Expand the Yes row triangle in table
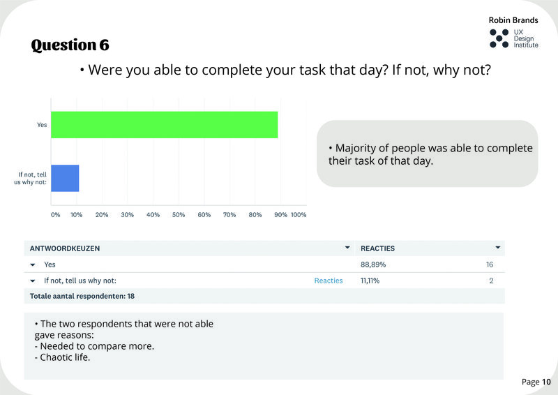 [x=32, y=265]
